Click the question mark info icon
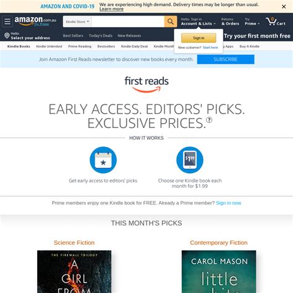 click(x=209, y=120)
